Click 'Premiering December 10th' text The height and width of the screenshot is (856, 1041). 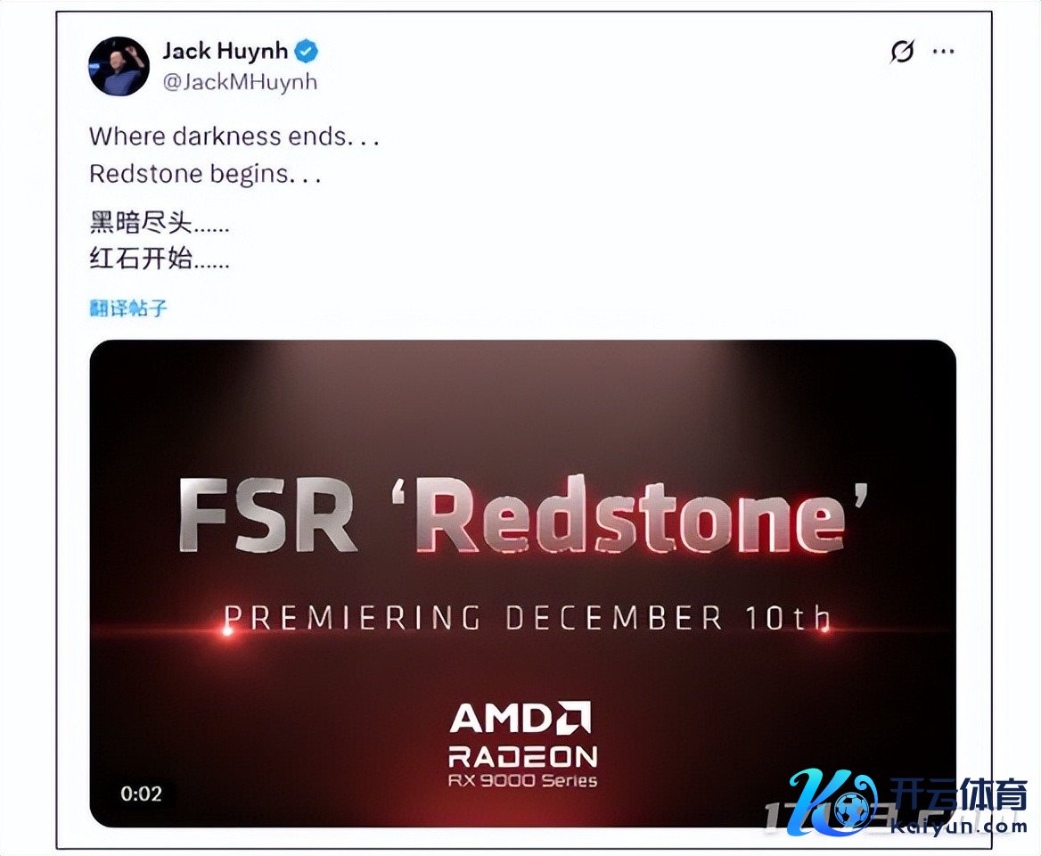pos(527,618)
